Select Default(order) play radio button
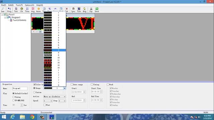This screenshot has width=214, height=120. pos(13,93)
